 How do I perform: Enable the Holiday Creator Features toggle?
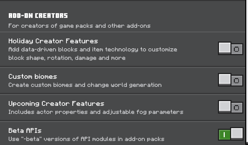(230, 49)
